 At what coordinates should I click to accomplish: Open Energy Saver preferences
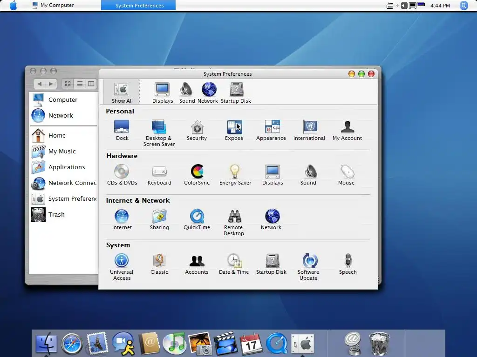[235, 175]
